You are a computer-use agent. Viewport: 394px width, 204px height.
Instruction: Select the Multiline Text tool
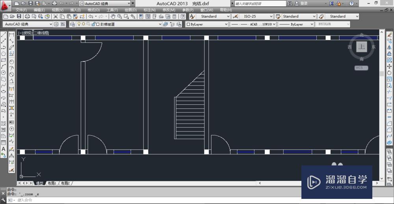(4, 149)
